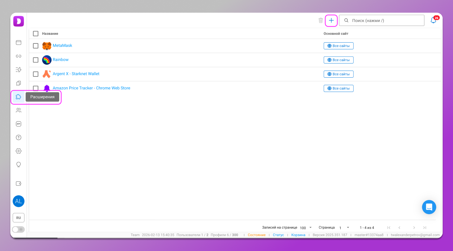The width and height of the screenshot is (453, 251).
Task: Open the Корзина link in status bar
Action: [x=298, y=235]
